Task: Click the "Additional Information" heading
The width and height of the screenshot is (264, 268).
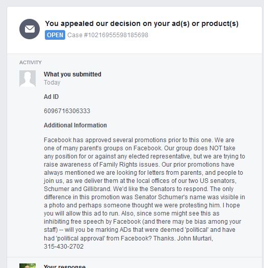Action: pos(75,125)
